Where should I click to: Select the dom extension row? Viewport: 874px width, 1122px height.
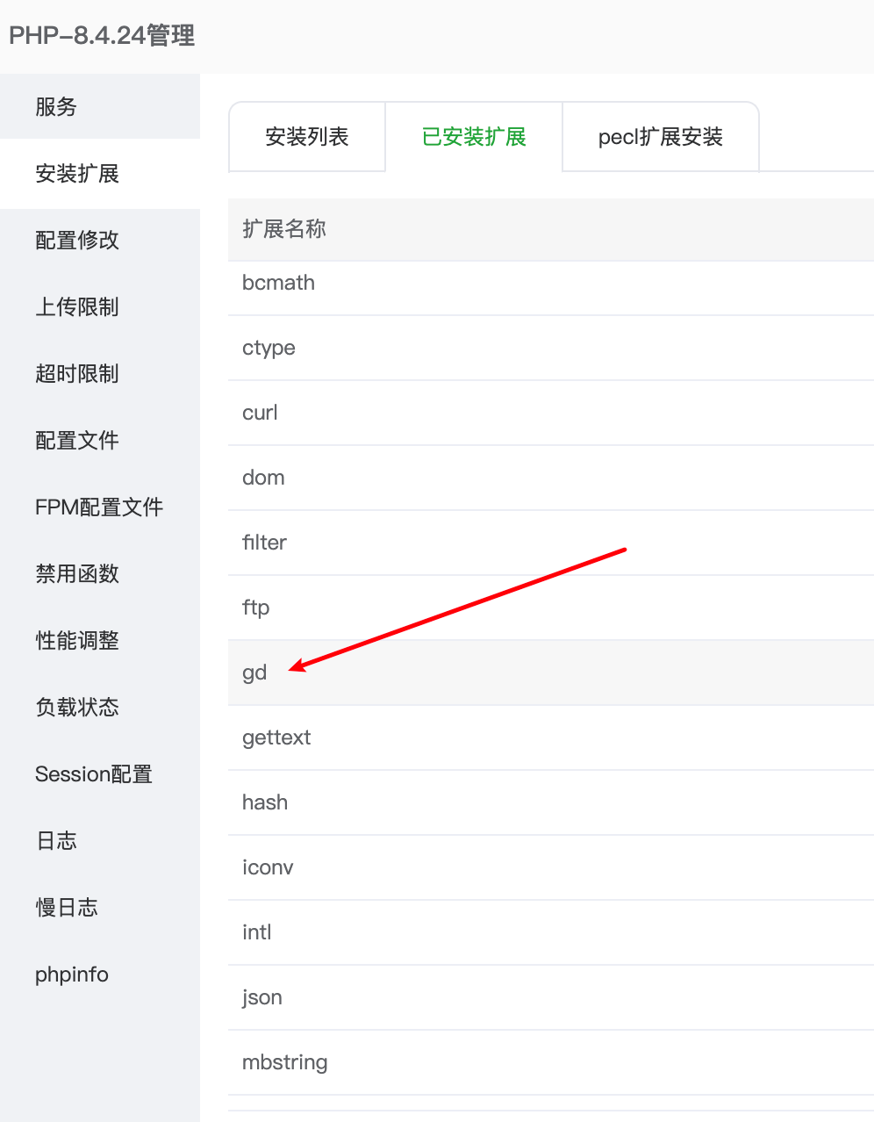coord(551,478)
